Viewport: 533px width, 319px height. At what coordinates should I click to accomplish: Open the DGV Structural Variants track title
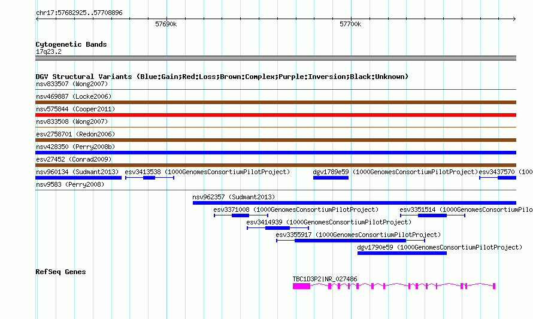tap(222, 77)
